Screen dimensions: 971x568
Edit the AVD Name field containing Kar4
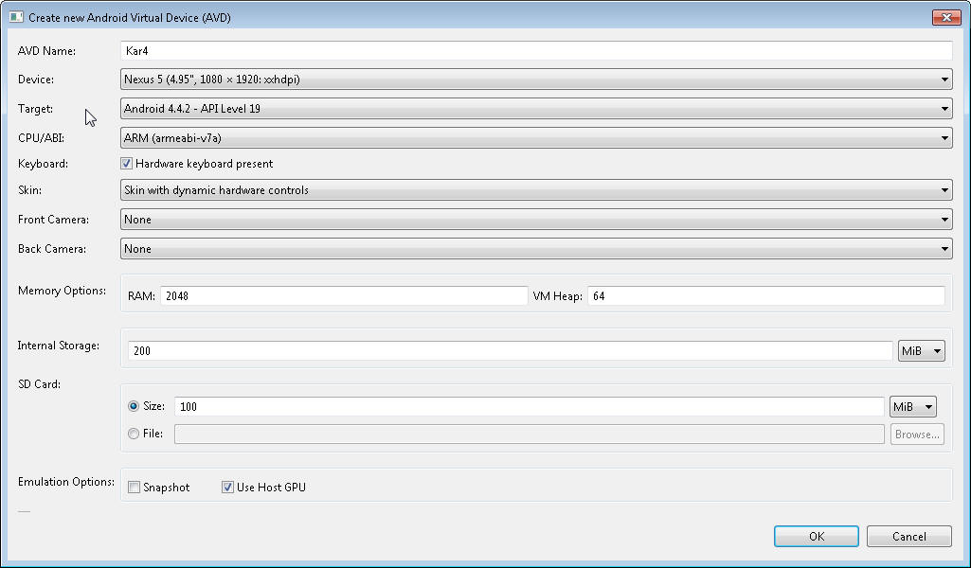click(x=535, y=51)
